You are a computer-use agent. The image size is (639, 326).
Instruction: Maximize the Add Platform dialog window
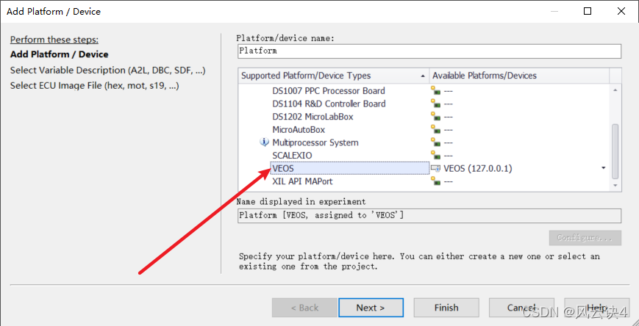[x=588, y=12]
